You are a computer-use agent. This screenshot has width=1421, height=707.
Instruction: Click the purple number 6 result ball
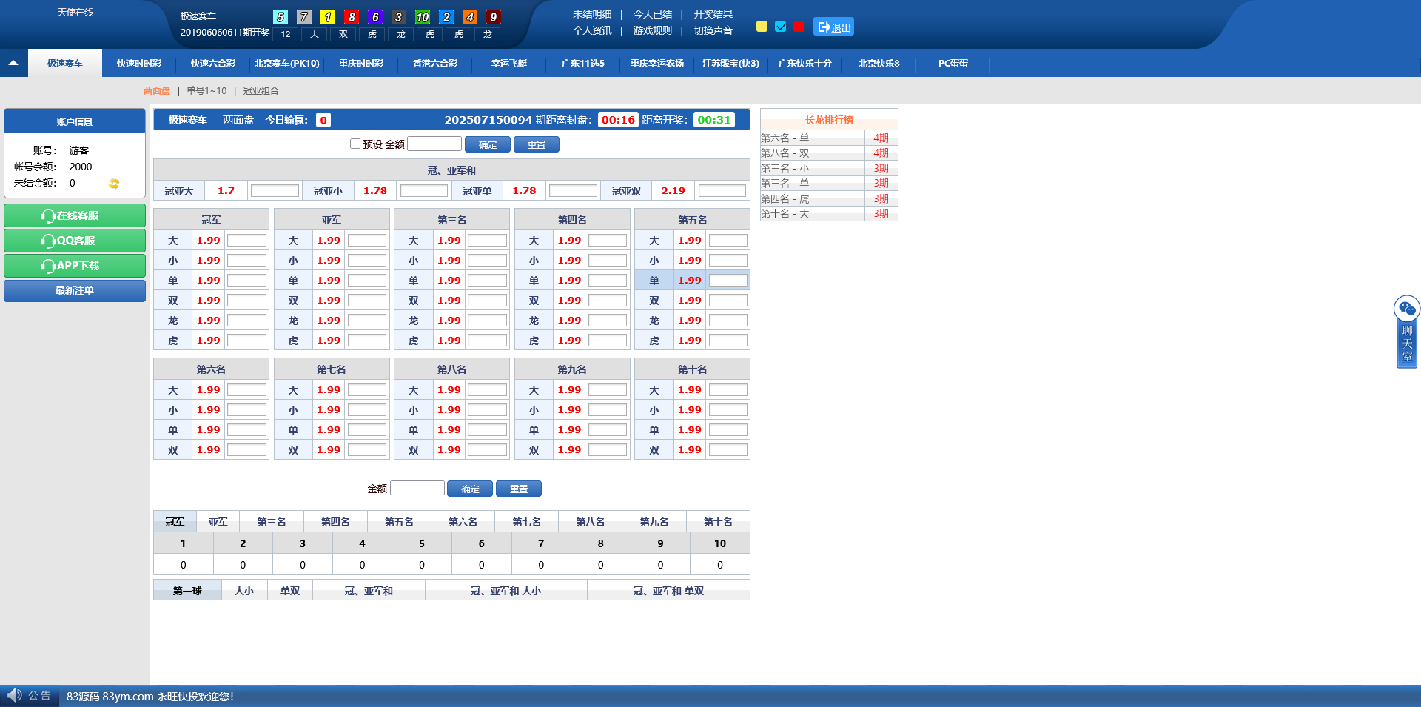click(375, 17)
